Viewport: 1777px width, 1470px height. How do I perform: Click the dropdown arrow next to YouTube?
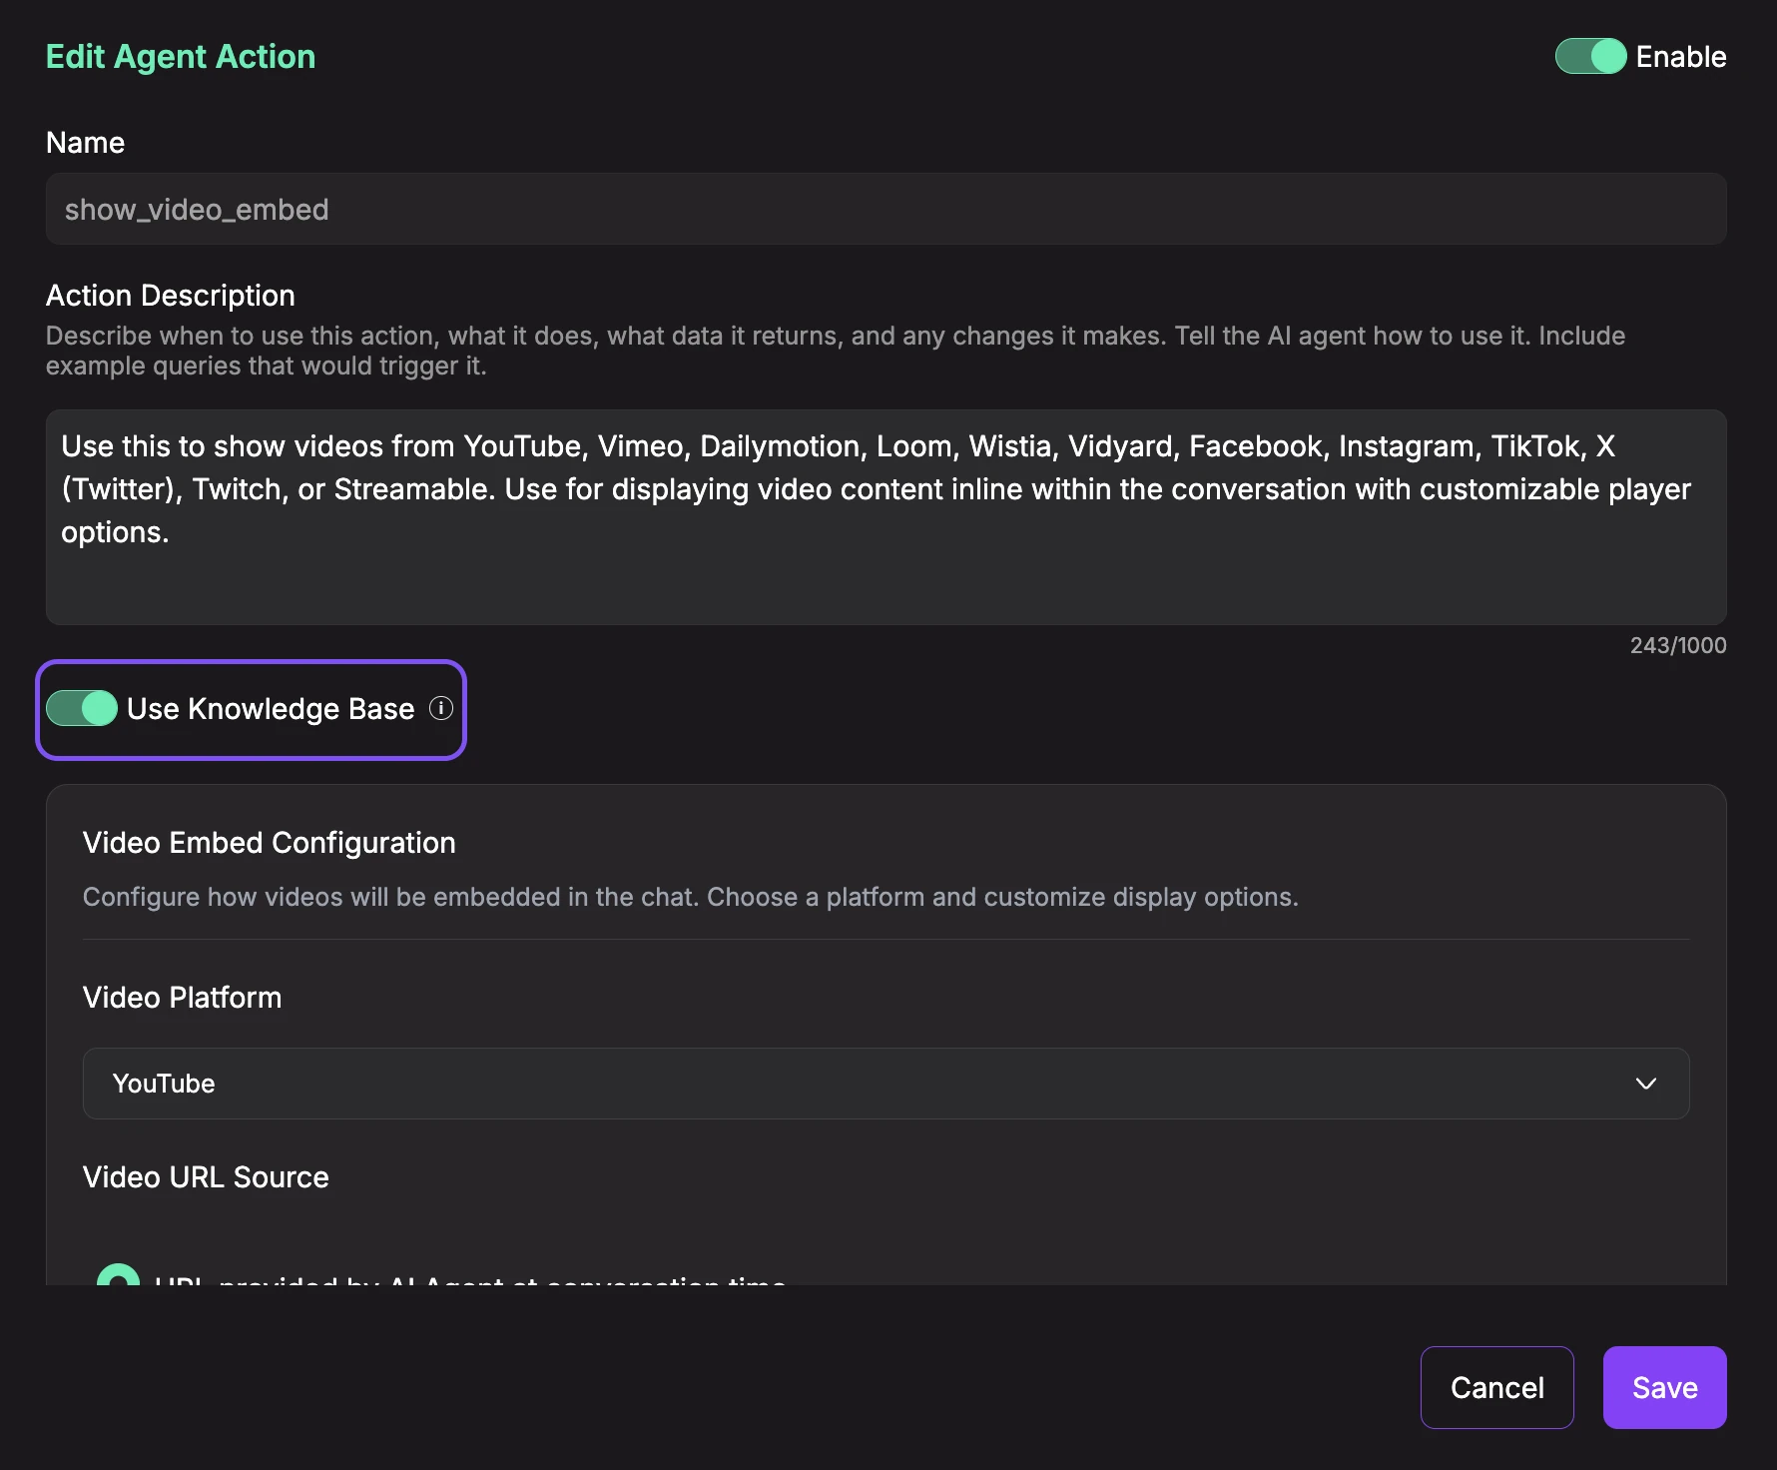[x=1647, y=1083]
